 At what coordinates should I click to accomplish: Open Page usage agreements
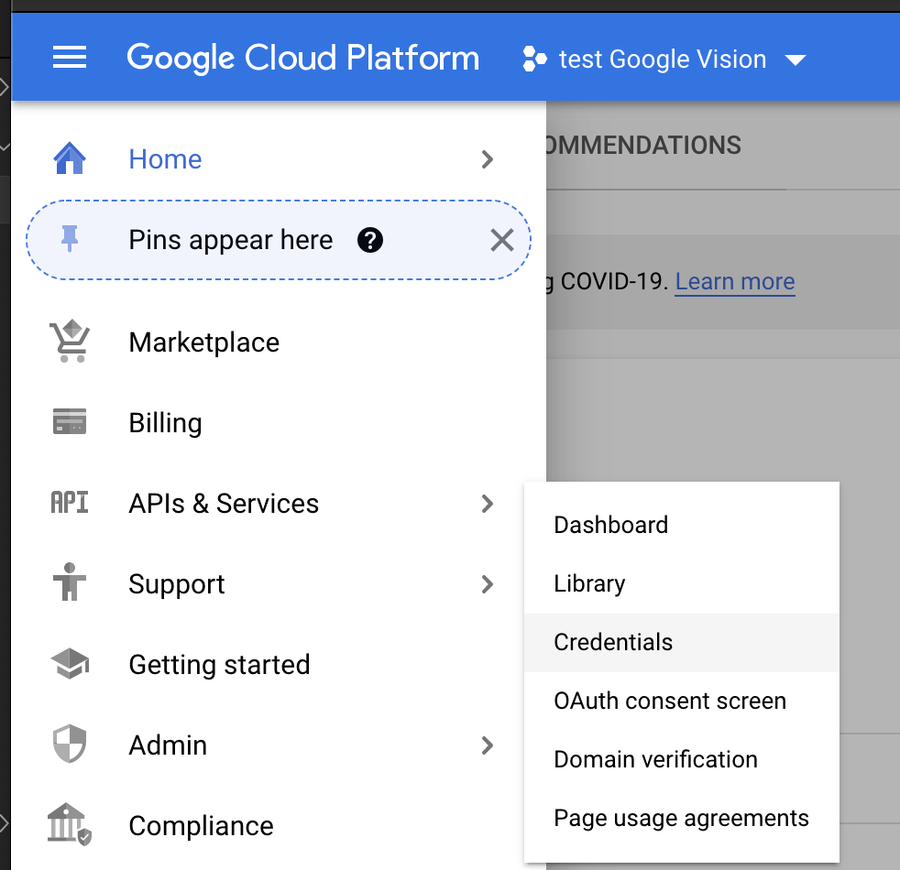coord(681,819)
